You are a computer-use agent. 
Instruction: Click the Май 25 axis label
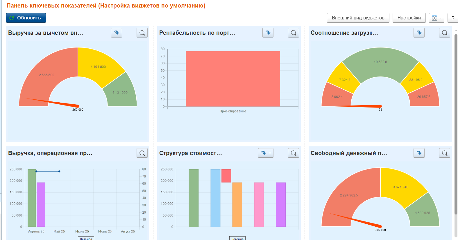pyautogui.click(x=59, y=232)
